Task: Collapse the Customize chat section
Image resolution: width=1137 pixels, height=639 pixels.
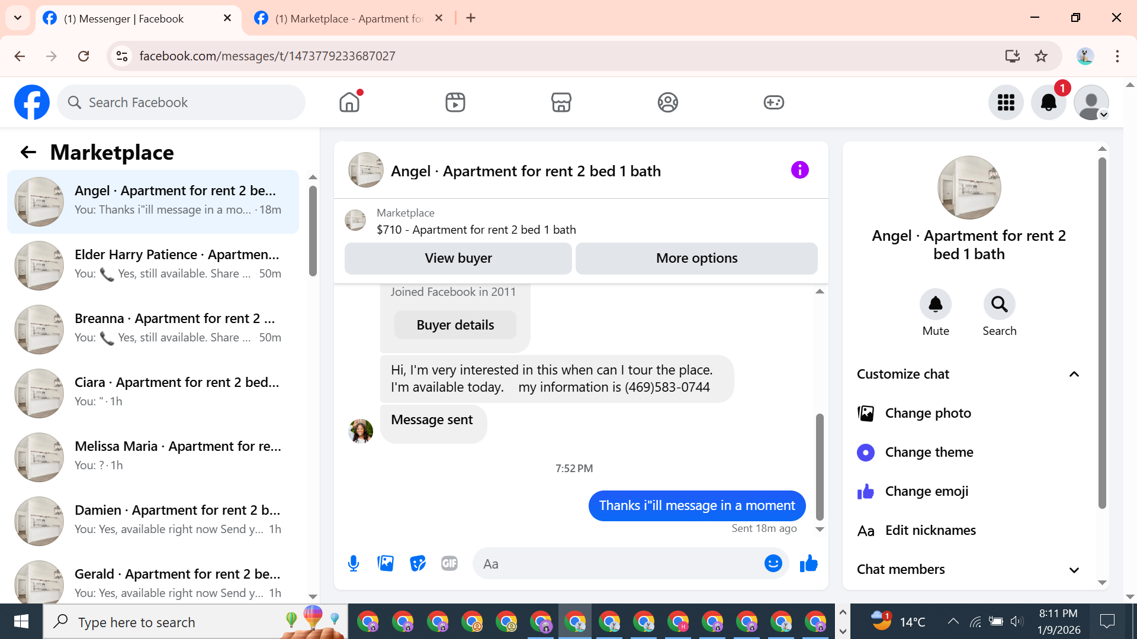Action: coord(1074,374)
